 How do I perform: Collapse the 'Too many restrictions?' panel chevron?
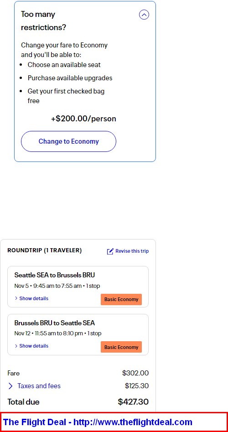pos(144,15)
